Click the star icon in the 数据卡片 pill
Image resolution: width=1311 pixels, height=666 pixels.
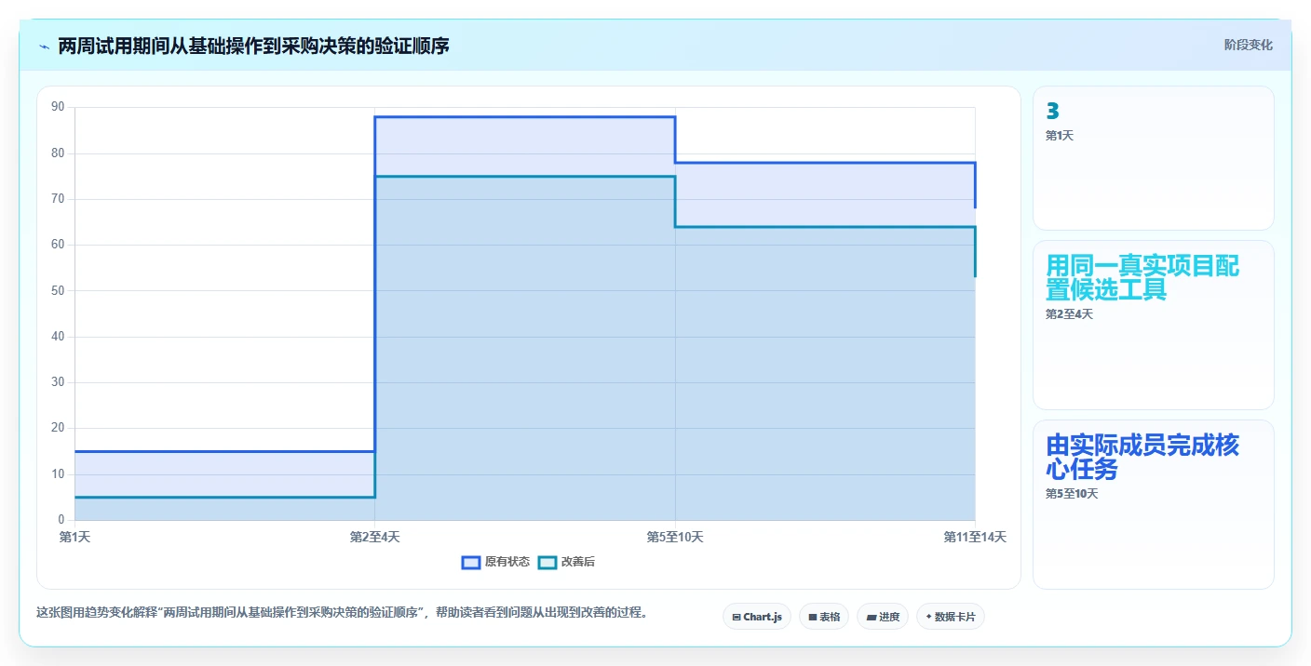click(928, 617)
